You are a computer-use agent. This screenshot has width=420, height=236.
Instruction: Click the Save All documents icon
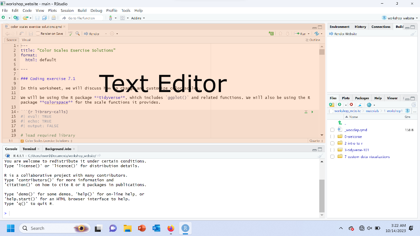[x=44, y=18]
